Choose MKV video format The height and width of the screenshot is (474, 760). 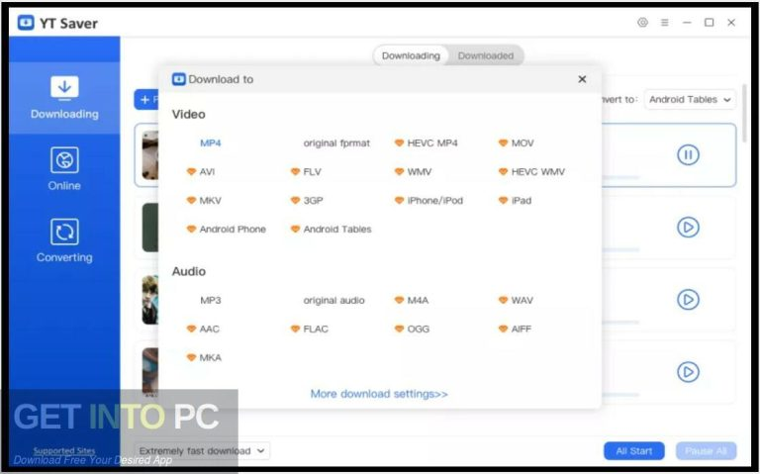click(x=204, y=200)
